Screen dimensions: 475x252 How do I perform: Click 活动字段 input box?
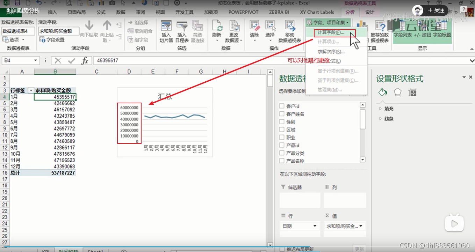59,31
